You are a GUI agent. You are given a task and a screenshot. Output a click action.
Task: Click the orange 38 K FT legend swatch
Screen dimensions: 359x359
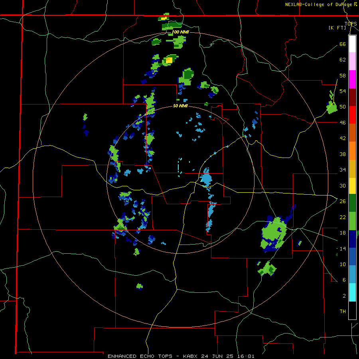352,150
